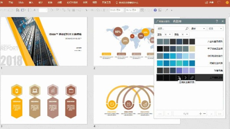The height and width of the screenshot is (129, 230).
Task: Select the pale yellow swatch in second palette row
Action: coord(192,49)
